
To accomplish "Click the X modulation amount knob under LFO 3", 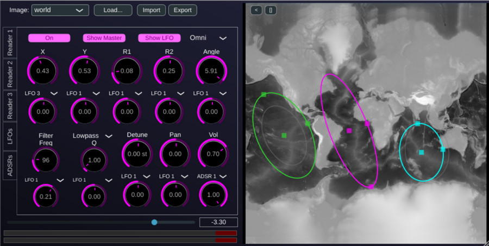I will click(43, 112).
